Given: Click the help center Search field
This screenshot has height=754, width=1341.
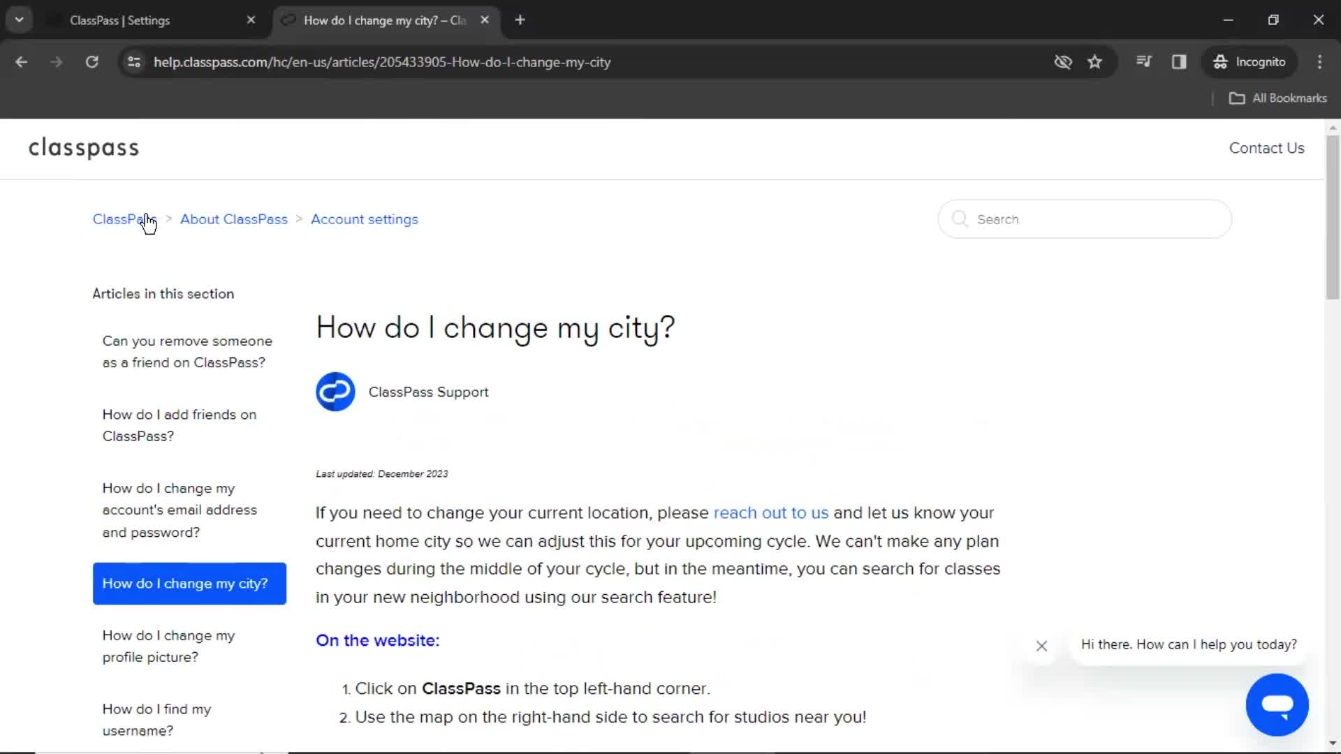Looking at the screenshot, I should pyautogui.click(x=1085, y=219).
